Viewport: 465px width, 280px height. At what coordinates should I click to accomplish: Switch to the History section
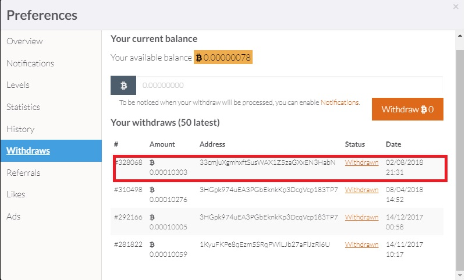pos(20,129)
